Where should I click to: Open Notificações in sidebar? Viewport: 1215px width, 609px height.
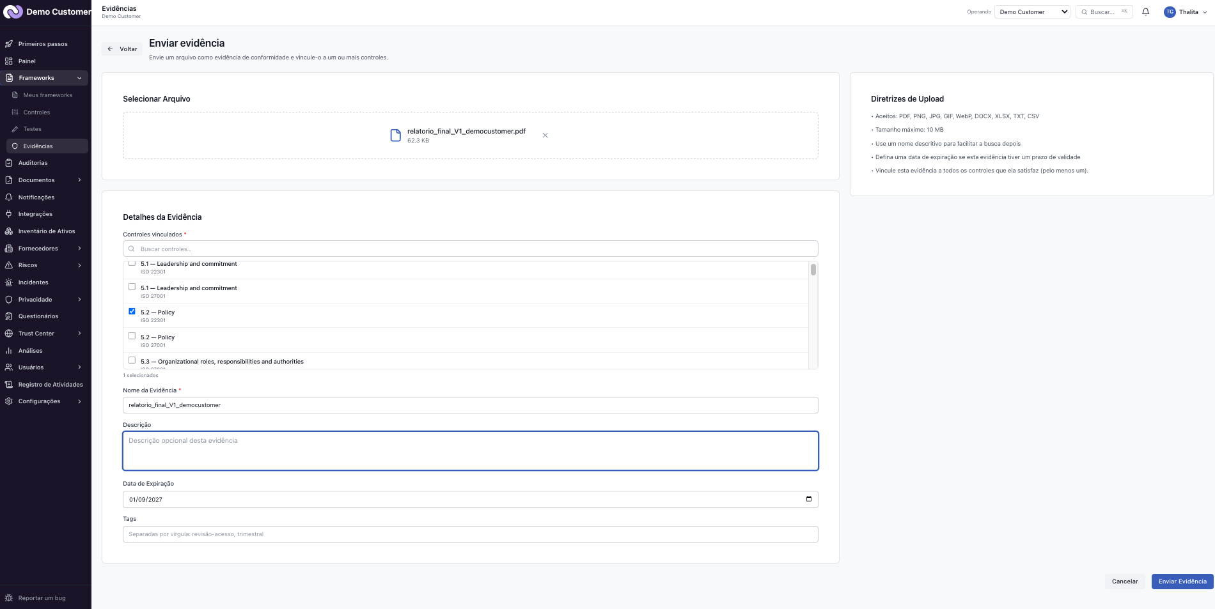point(45,197)
